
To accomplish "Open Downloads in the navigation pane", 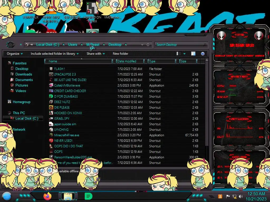I will (23, 74).
